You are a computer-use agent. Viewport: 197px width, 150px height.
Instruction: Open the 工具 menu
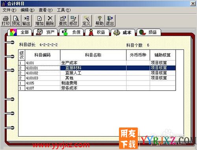click(x=64, y=10)
